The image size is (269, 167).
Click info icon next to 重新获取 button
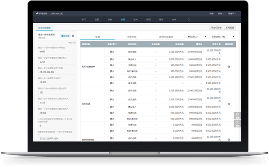tap(73, 36)
